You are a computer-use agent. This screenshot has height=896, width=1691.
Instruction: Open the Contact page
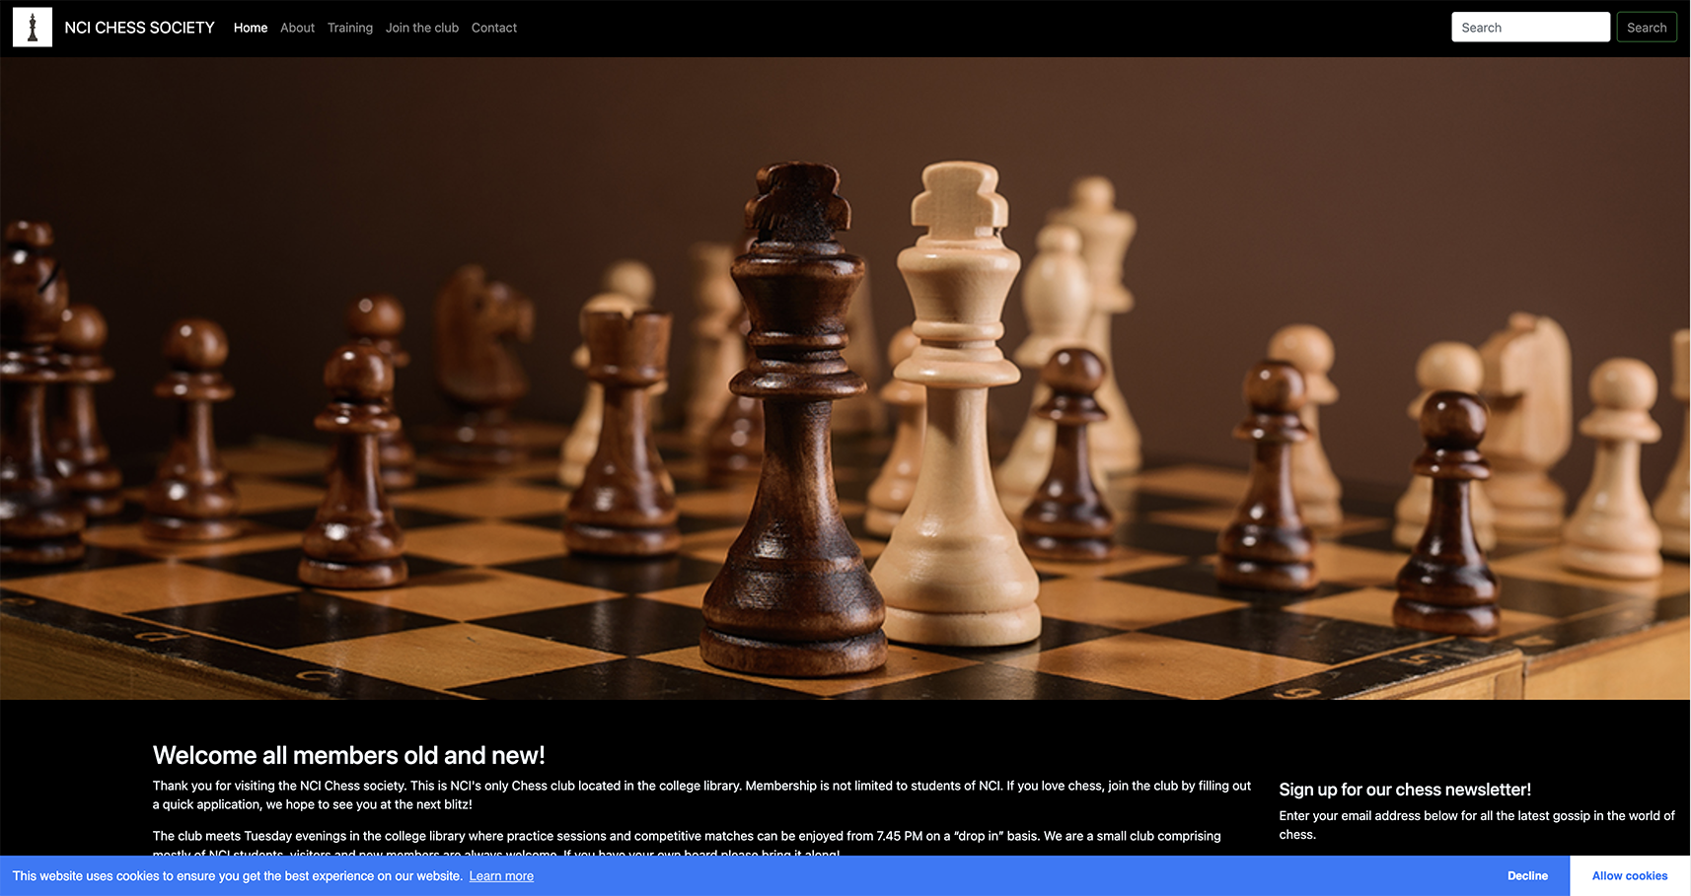pos(494,28)
